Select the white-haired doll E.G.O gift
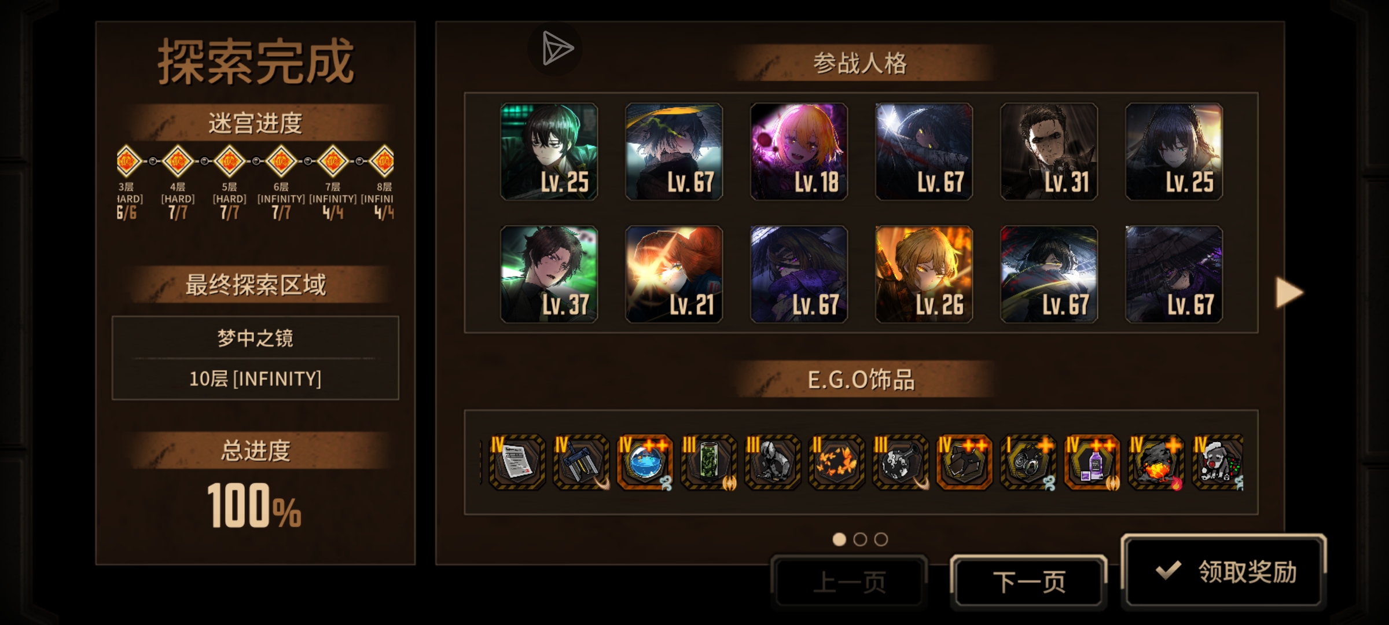The image size is (1389, 625). (1218, 462)
